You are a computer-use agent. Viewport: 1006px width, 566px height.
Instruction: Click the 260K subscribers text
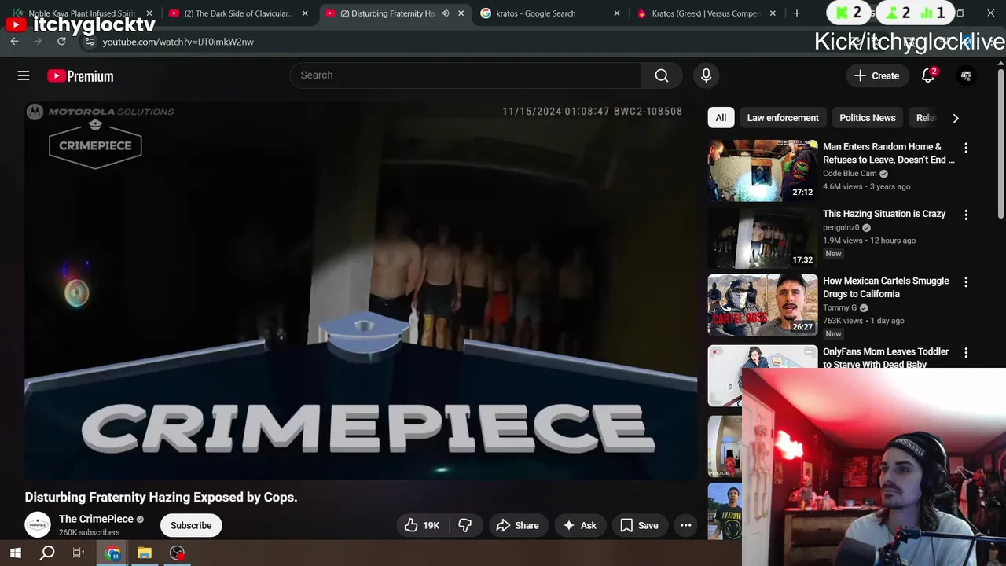click(90, 532)
